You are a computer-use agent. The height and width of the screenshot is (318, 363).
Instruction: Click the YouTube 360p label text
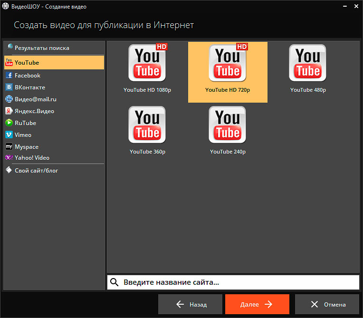(x=147, y=152)
